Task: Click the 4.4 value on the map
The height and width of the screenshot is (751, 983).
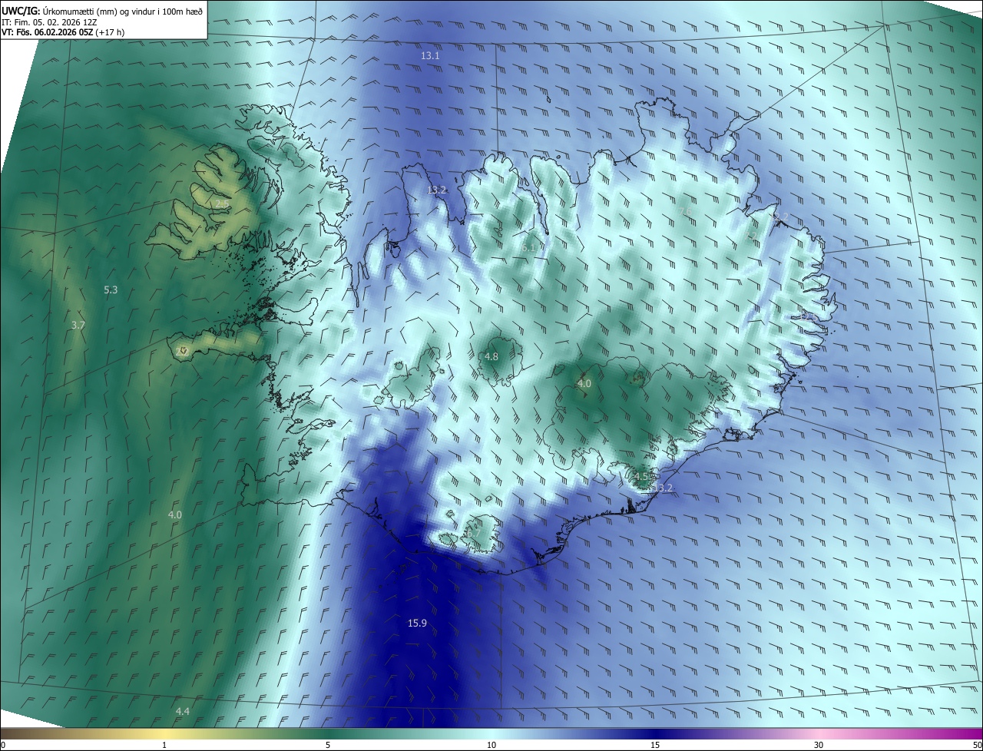Action: (x=182, y=712)
